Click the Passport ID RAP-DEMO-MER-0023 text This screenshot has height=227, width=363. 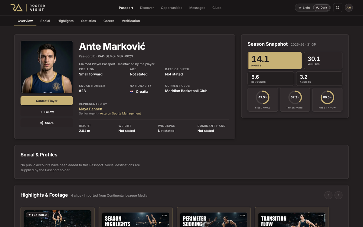pos(106,56)
